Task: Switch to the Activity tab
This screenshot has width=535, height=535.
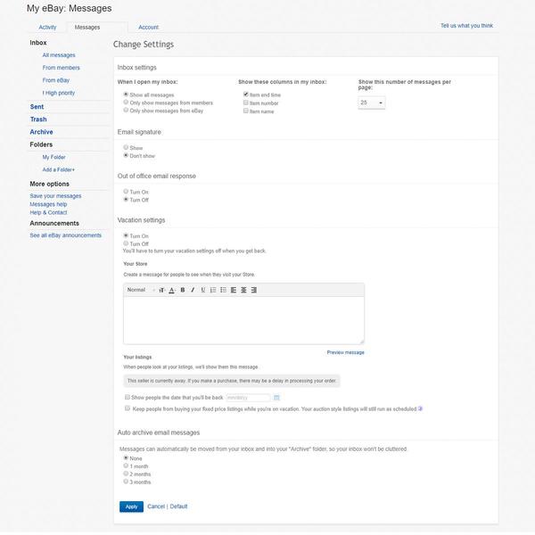Action: 47,28
